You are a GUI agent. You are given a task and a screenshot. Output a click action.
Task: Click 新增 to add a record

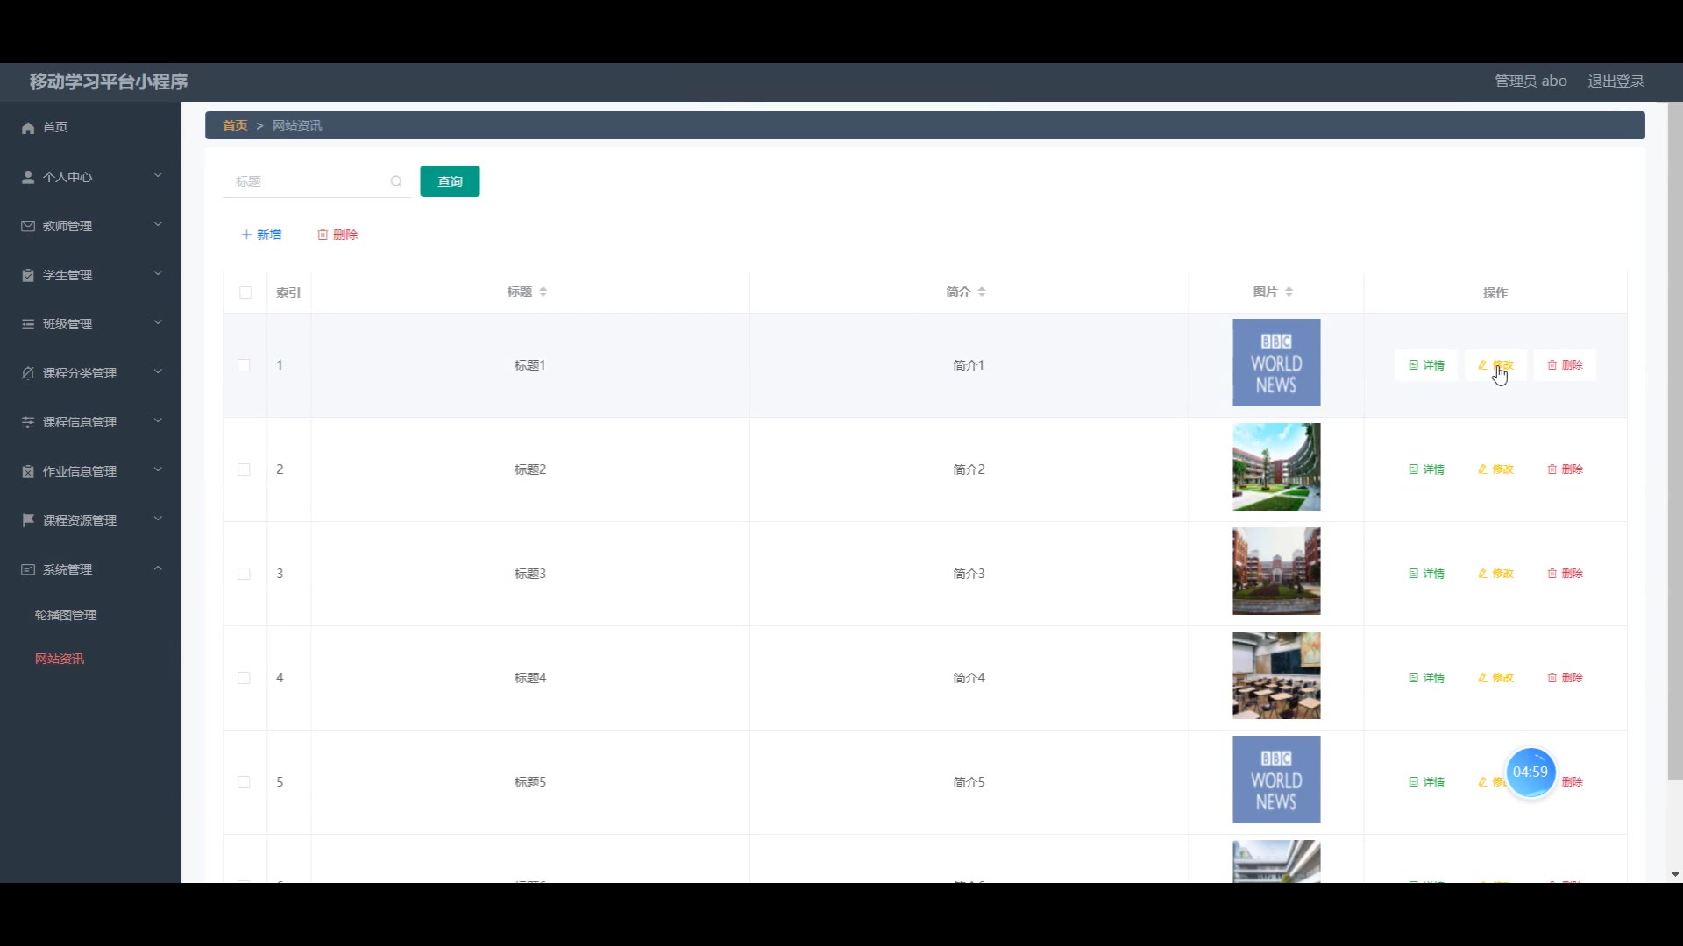tap(261, 235)
